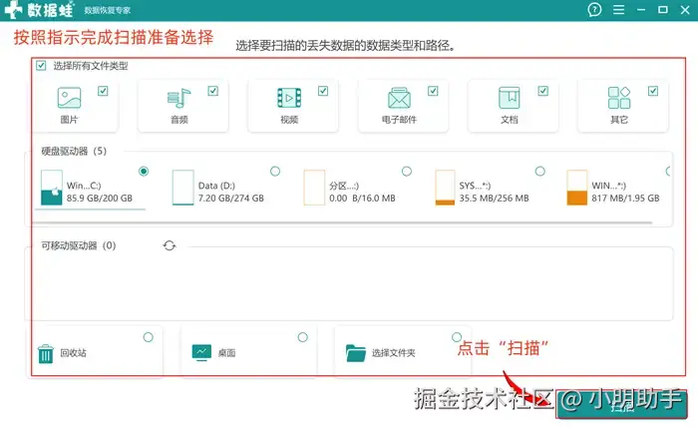Select the Recycle Bin radio button
Viewport: 698px width, 427px height.
coord(149,337)
